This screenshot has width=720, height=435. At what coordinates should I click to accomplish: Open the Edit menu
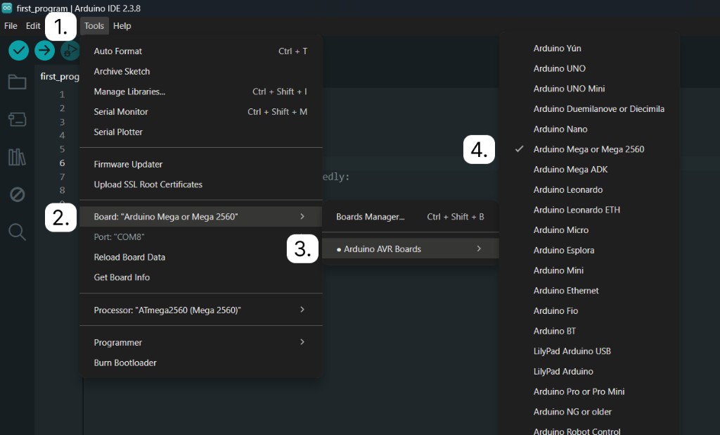(x=32, y=26)
